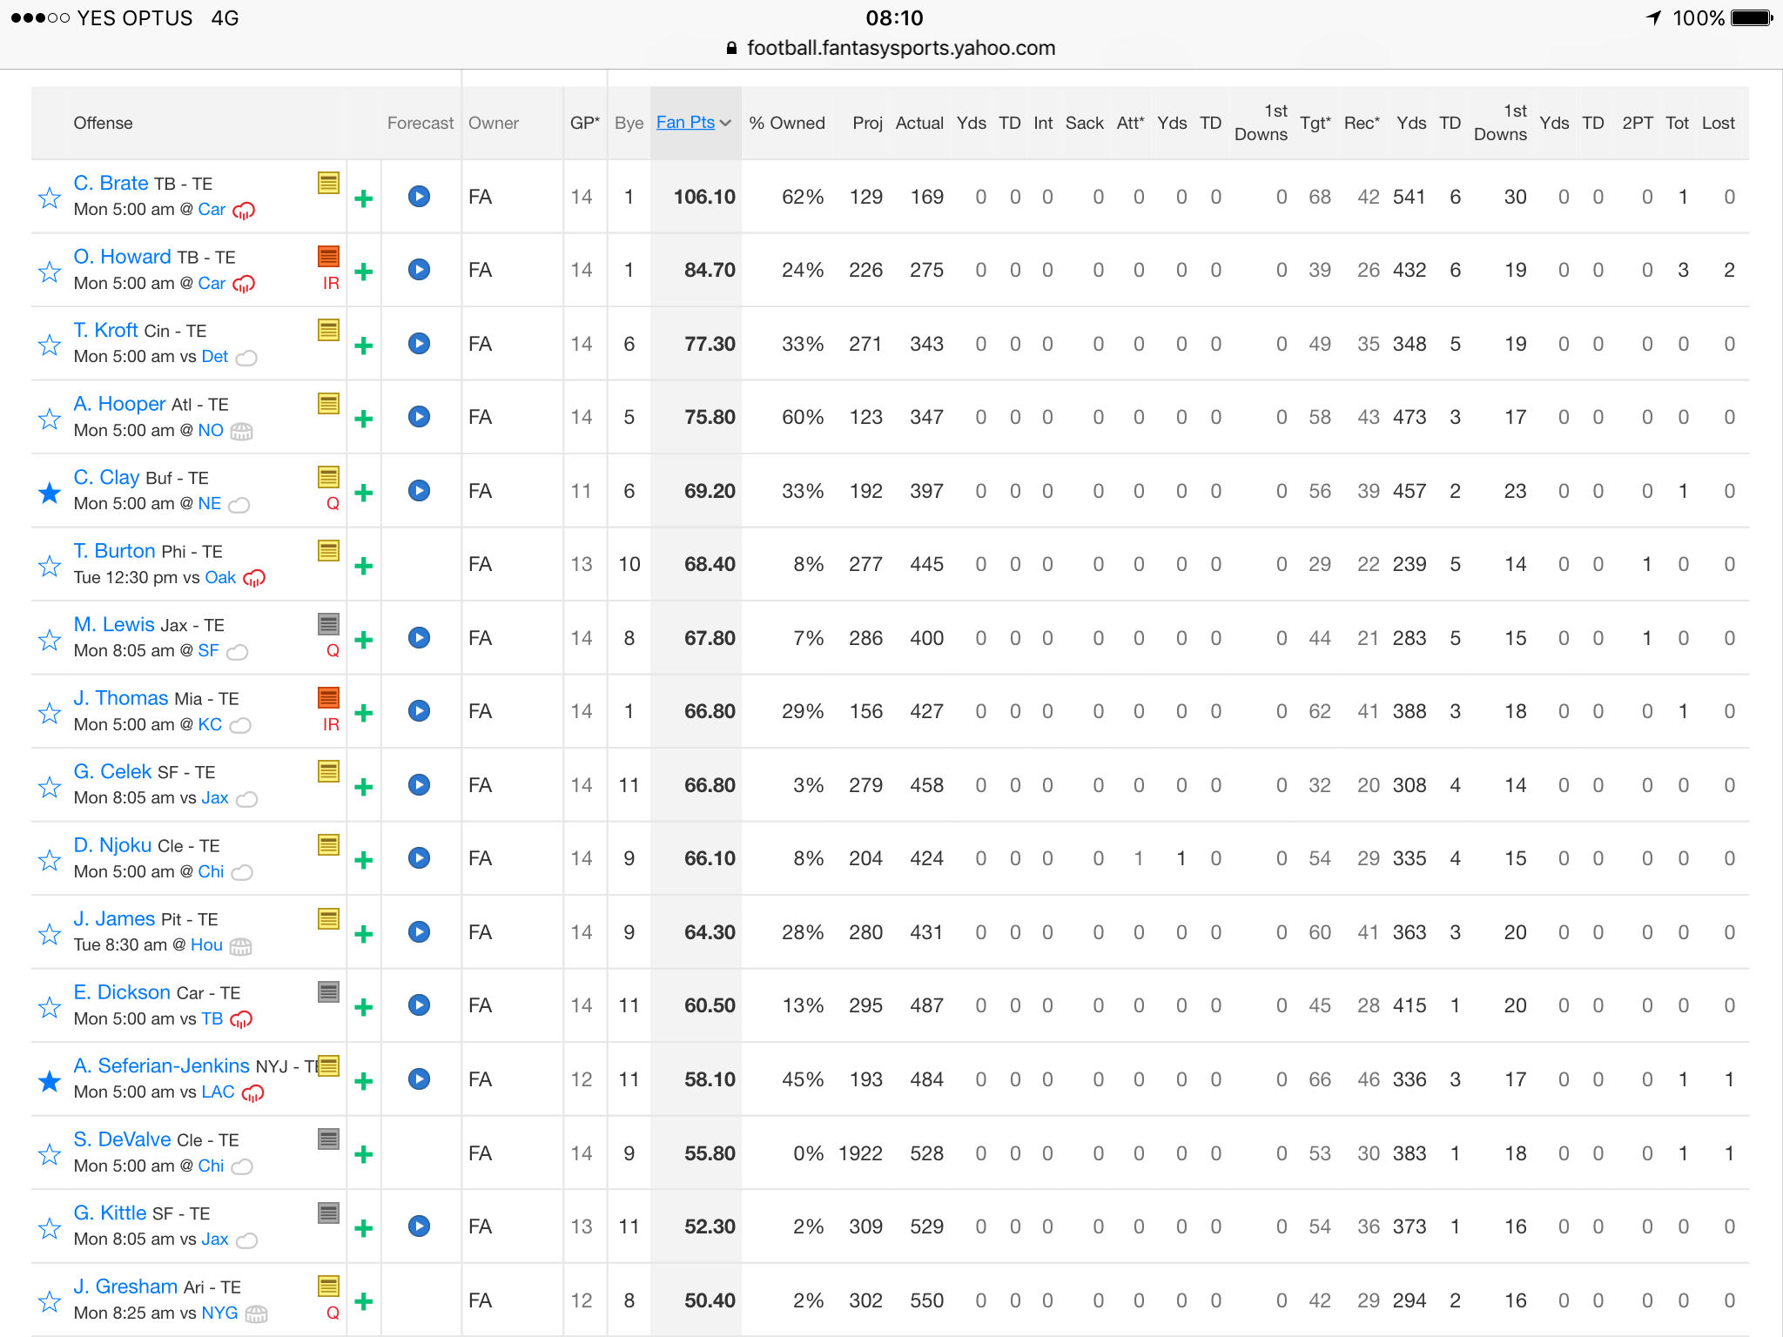The width and height of the screenshot is (1783, 1337).
Task: Open G. Kittle's gray player notes icon
Action: tap(328, 1213)
